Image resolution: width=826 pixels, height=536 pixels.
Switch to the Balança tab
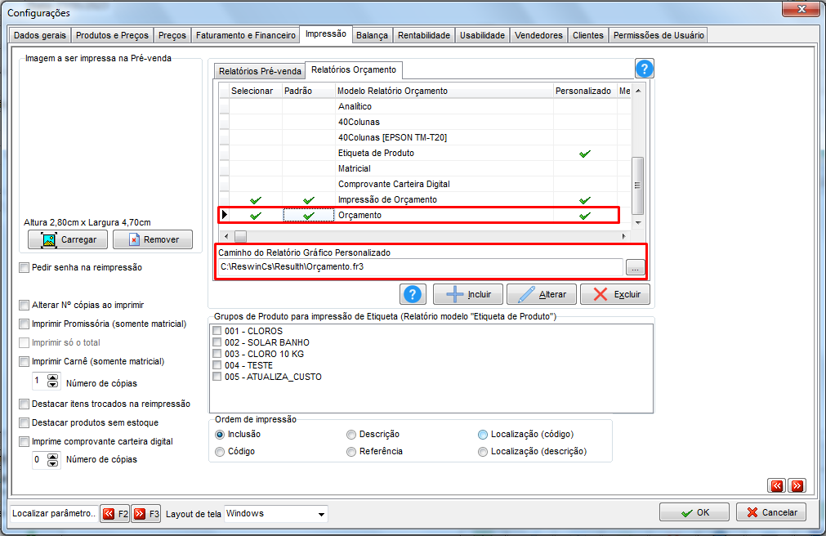pos(372,35)
